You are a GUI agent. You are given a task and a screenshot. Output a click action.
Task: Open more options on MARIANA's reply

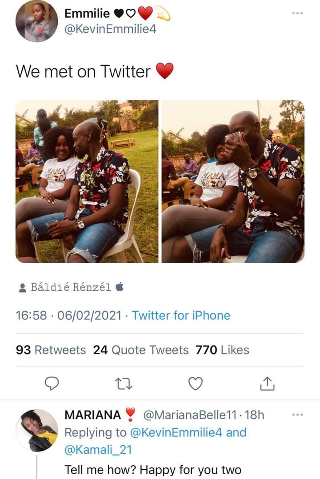tap(296, 415)
